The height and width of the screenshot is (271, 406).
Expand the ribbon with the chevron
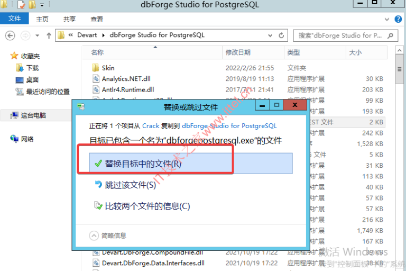point(386,19)
